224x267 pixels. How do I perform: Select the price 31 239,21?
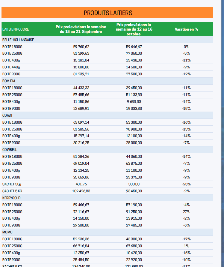coord(81,74)
